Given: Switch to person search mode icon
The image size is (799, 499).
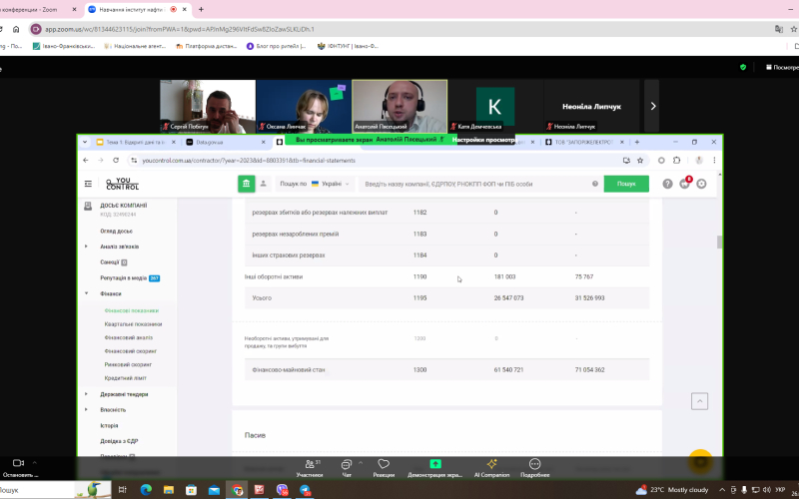Looking at the screenshot, I should click(264, 184).
